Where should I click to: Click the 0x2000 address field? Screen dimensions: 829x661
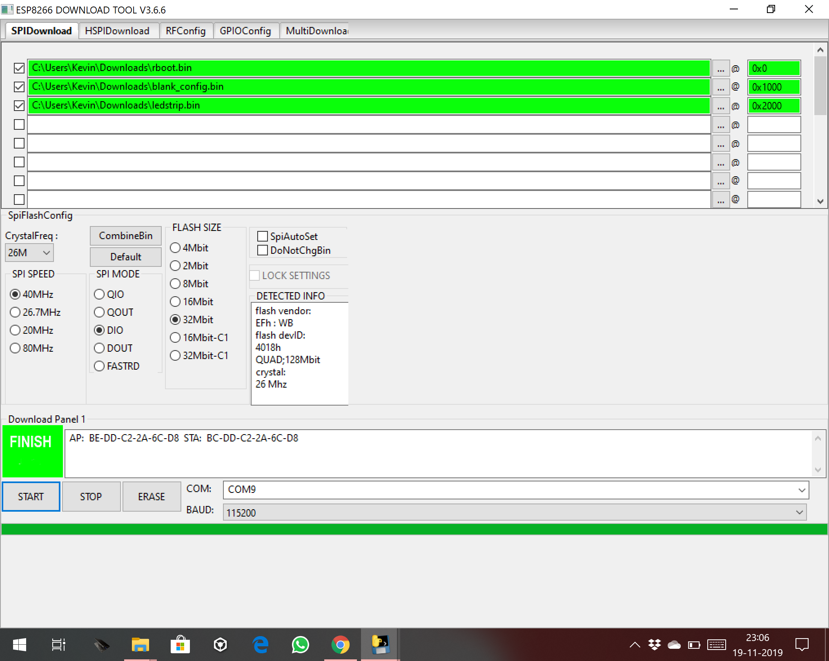coord(773,106)
